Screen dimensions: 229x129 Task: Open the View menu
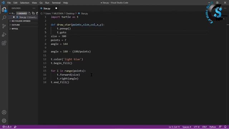34,3
